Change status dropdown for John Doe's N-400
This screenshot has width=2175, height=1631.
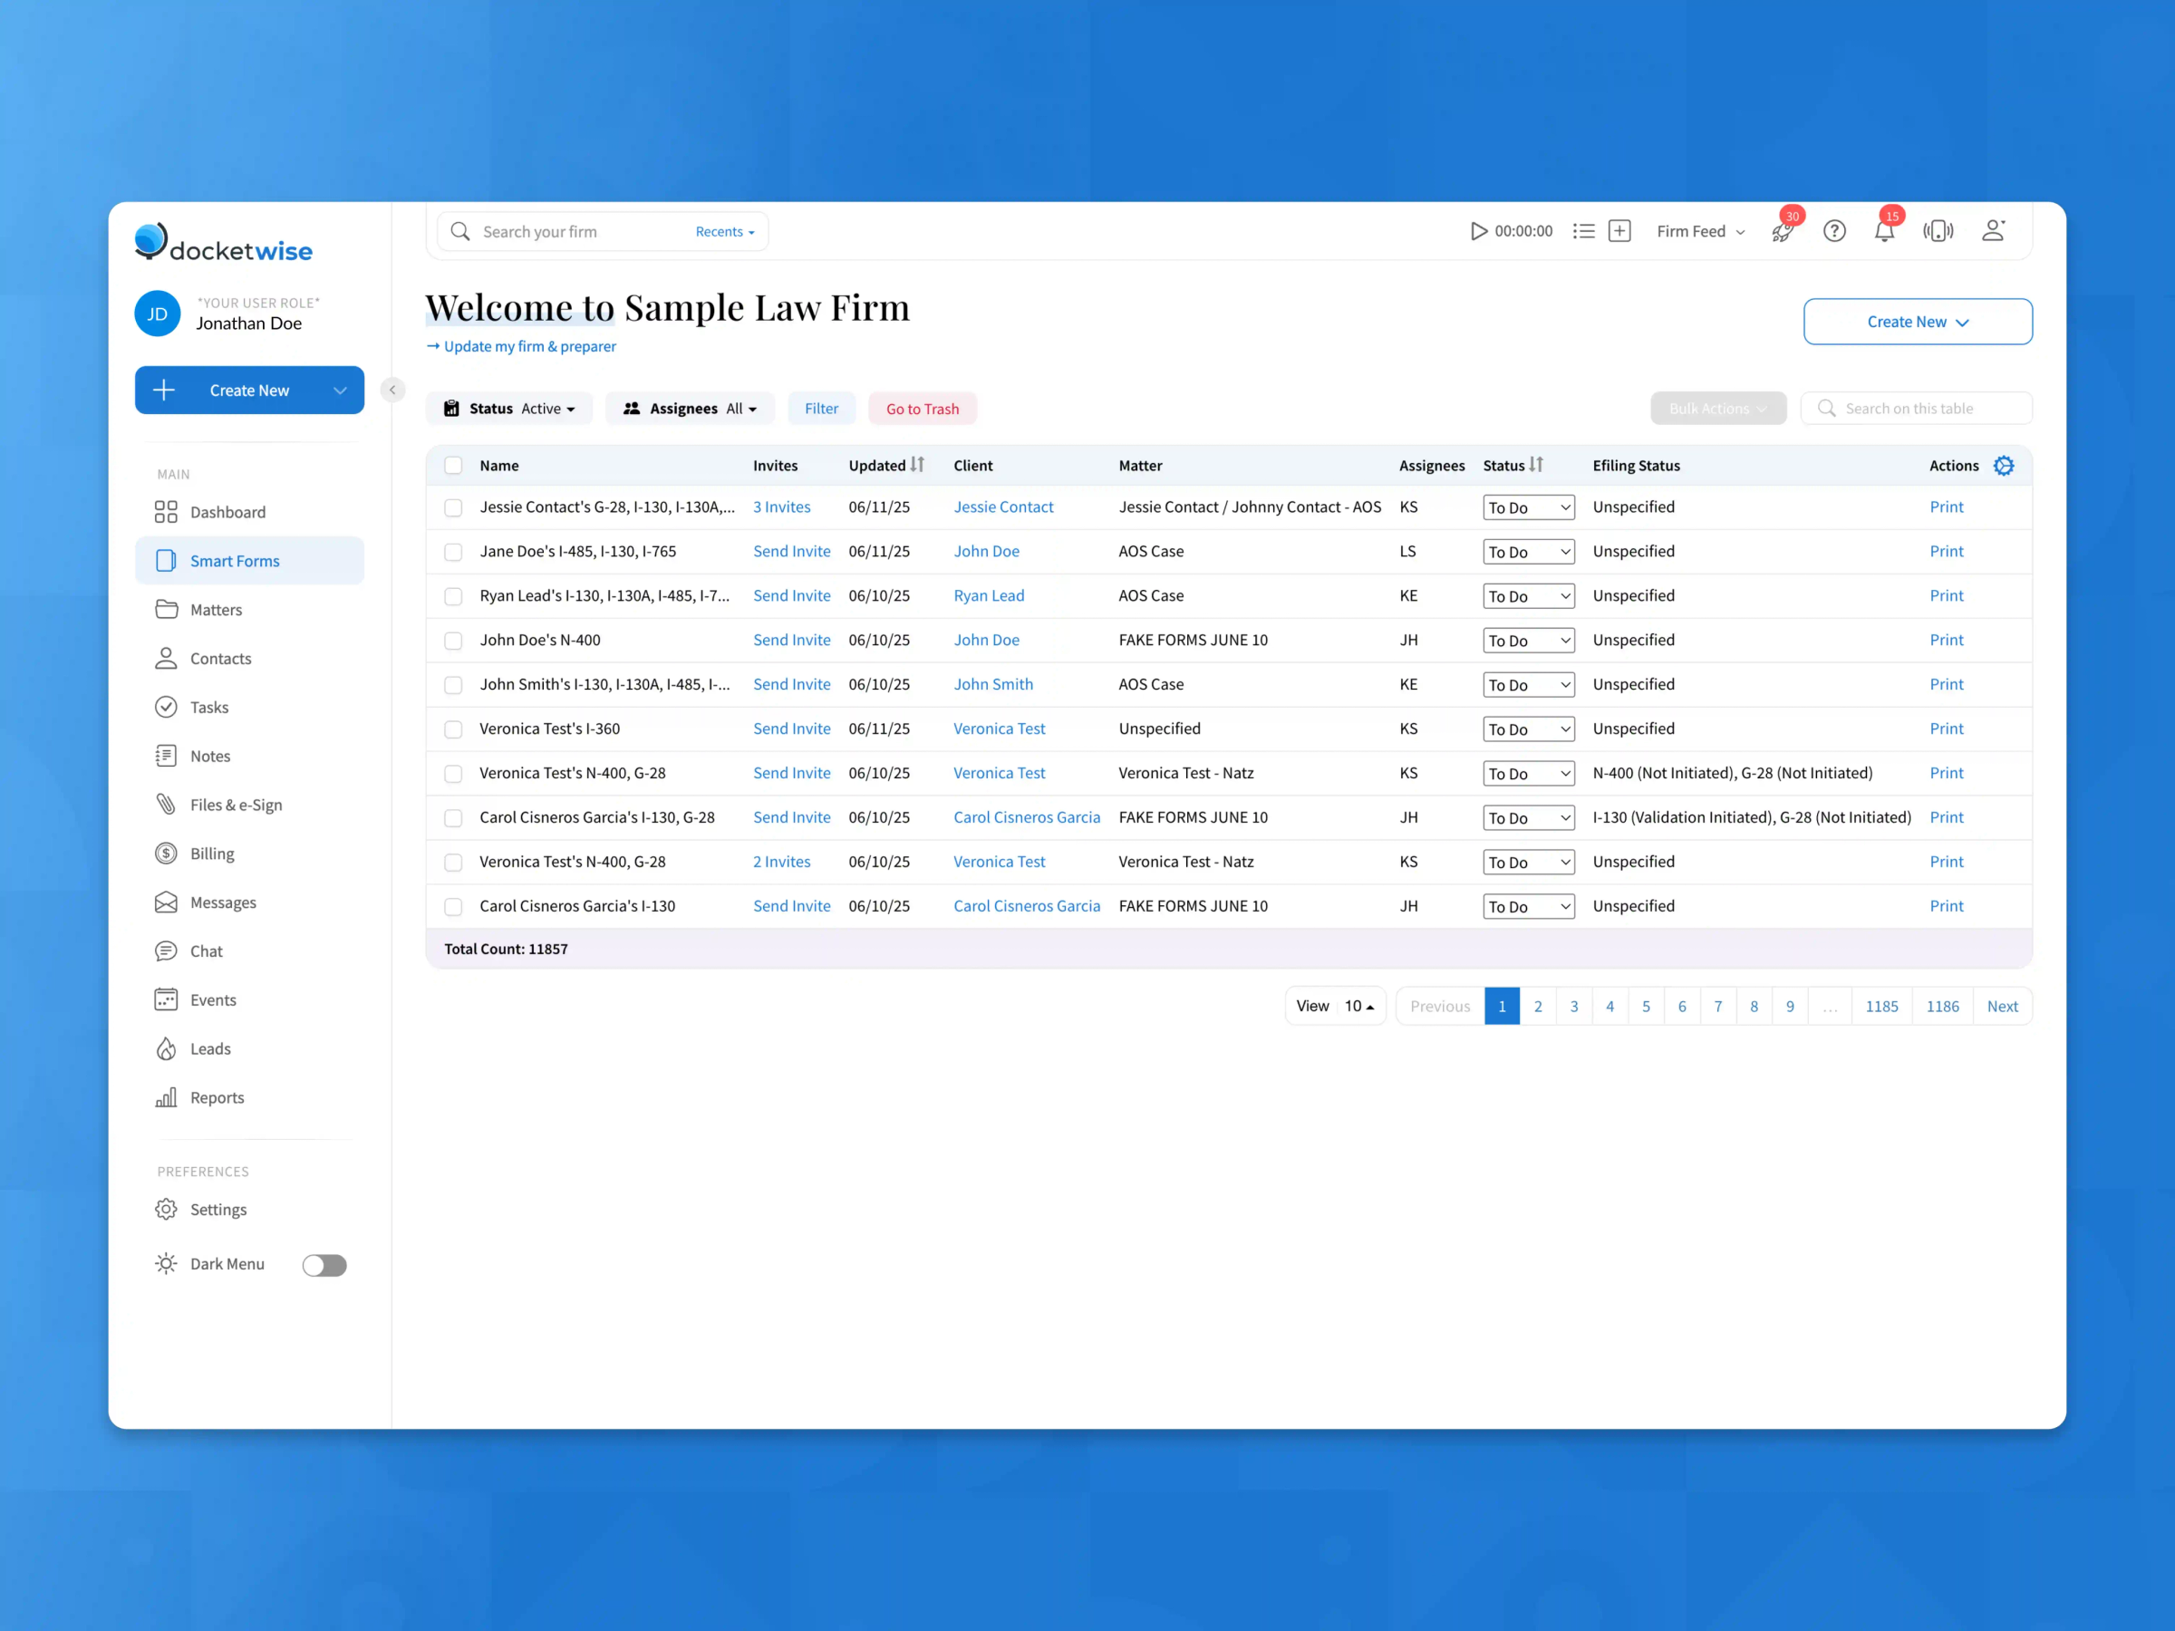[x=1528, y=640]
